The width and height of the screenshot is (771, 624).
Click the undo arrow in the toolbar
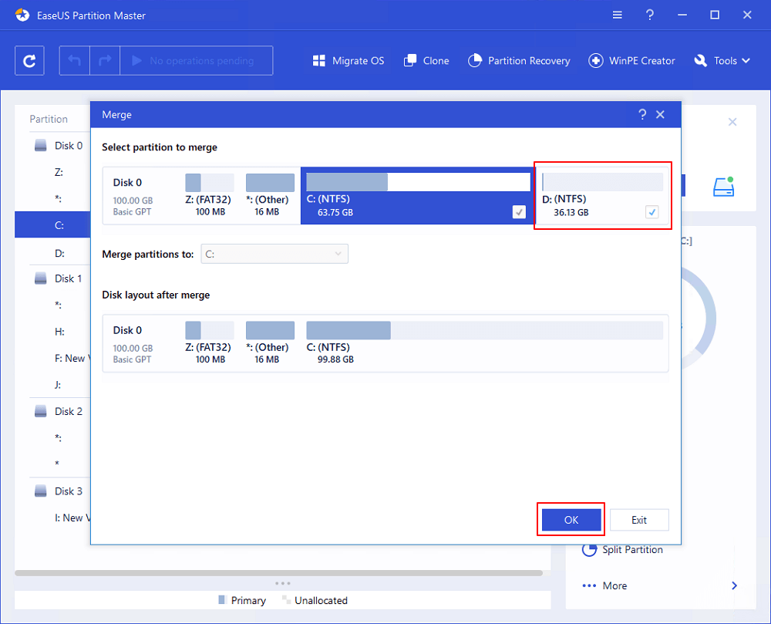74,60
